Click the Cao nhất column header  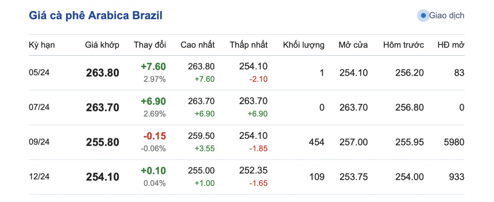pyautogui.click(x=197, y=45)
